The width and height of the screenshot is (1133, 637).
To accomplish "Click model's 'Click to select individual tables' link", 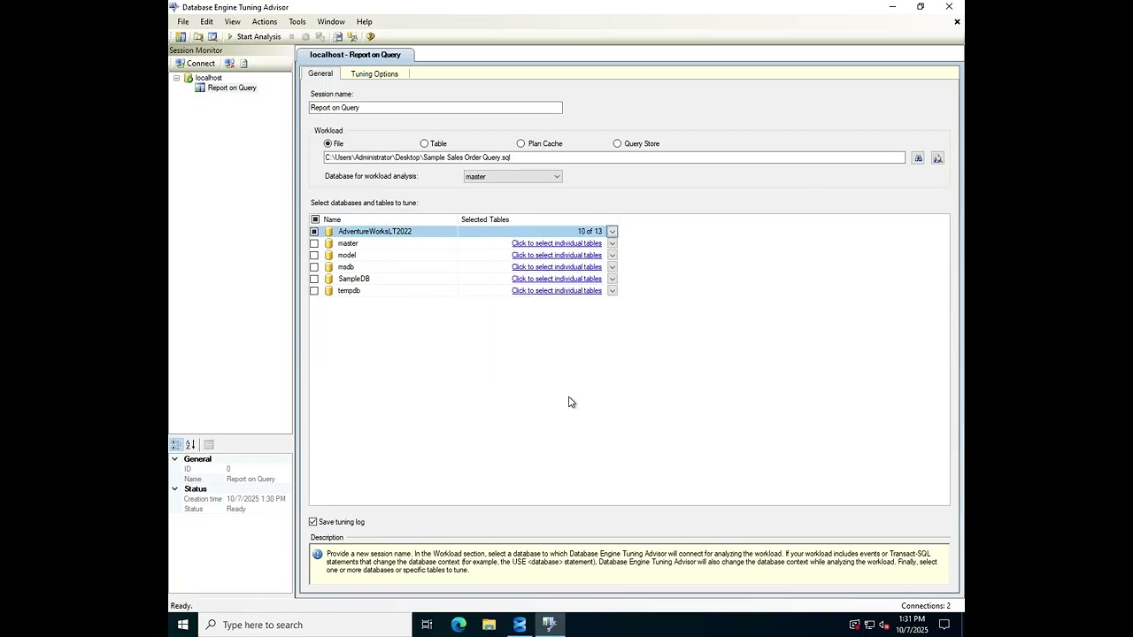I will 557,256.
